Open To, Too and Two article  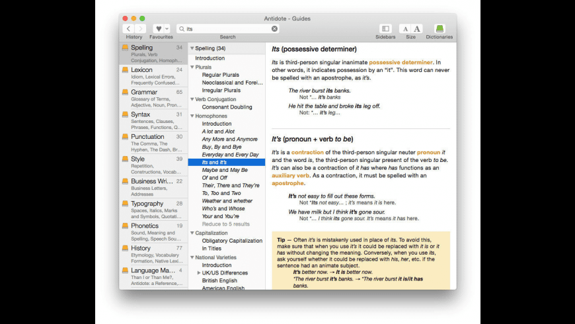tap(221, 193)
